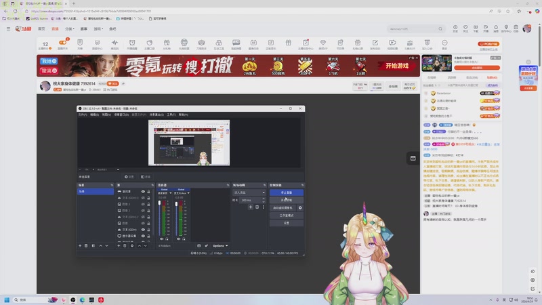The image size is (542, 305).
Task: Mute the microphone channel speaker icon
Action: tap(178, 239)
